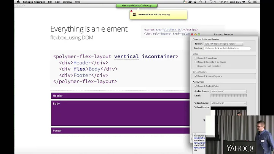Open the Edit menu
274x154 pixels.
57,2
